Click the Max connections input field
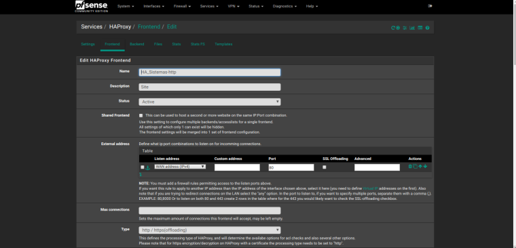The height and width of the screenshot is (248, 516). click(x=210, y=211)
